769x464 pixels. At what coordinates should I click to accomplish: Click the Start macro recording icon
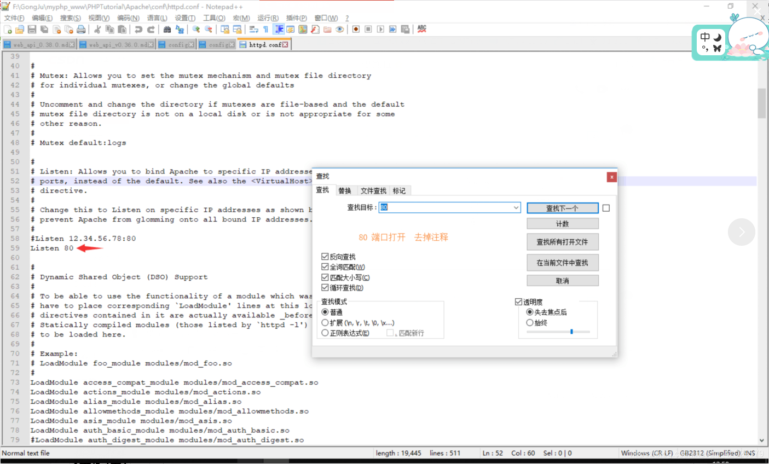pos(356,30)
